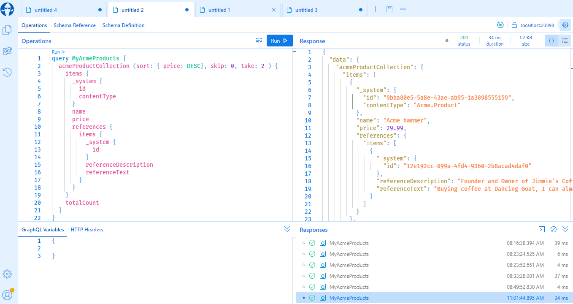
Task: Click the localhost:23098 endpoint link
Action: coord(537,25)
